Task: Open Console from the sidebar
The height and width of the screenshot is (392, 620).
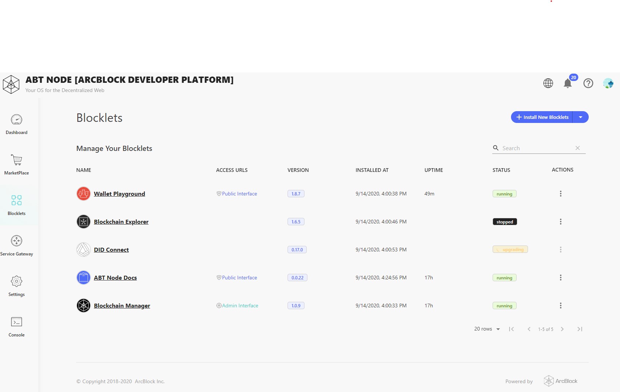Action: pyautogui.click(x=17, y=327)
